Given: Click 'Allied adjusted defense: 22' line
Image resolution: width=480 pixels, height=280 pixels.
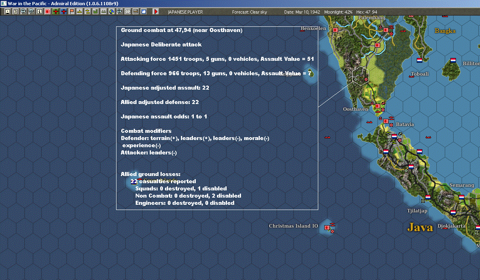Looking at the screenshot, I should point(160,102).
